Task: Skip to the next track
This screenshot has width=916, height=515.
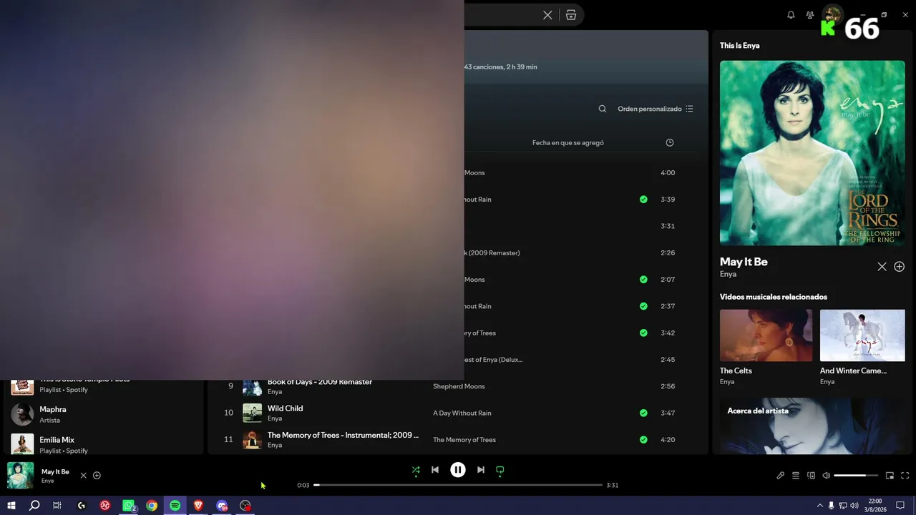Action: [x=481, y=470]
